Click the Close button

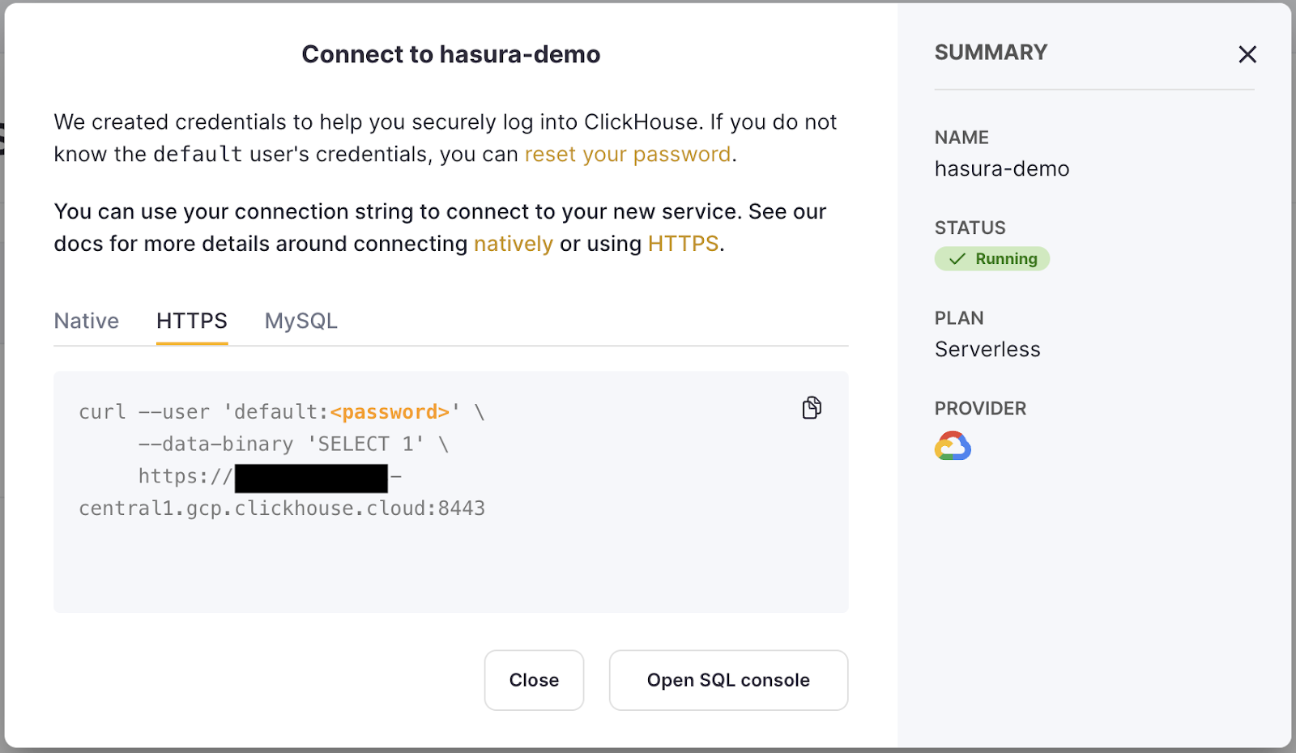(x=534, y=680)
